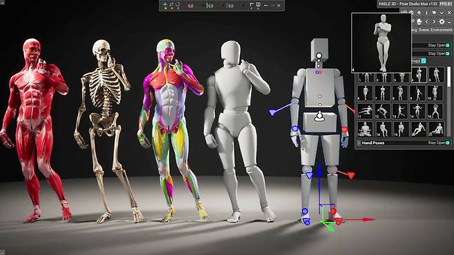Toggle first Stay Open checkbox
Image resolution: width=454 pixels, height=255 pixels.
click(448, 45)
